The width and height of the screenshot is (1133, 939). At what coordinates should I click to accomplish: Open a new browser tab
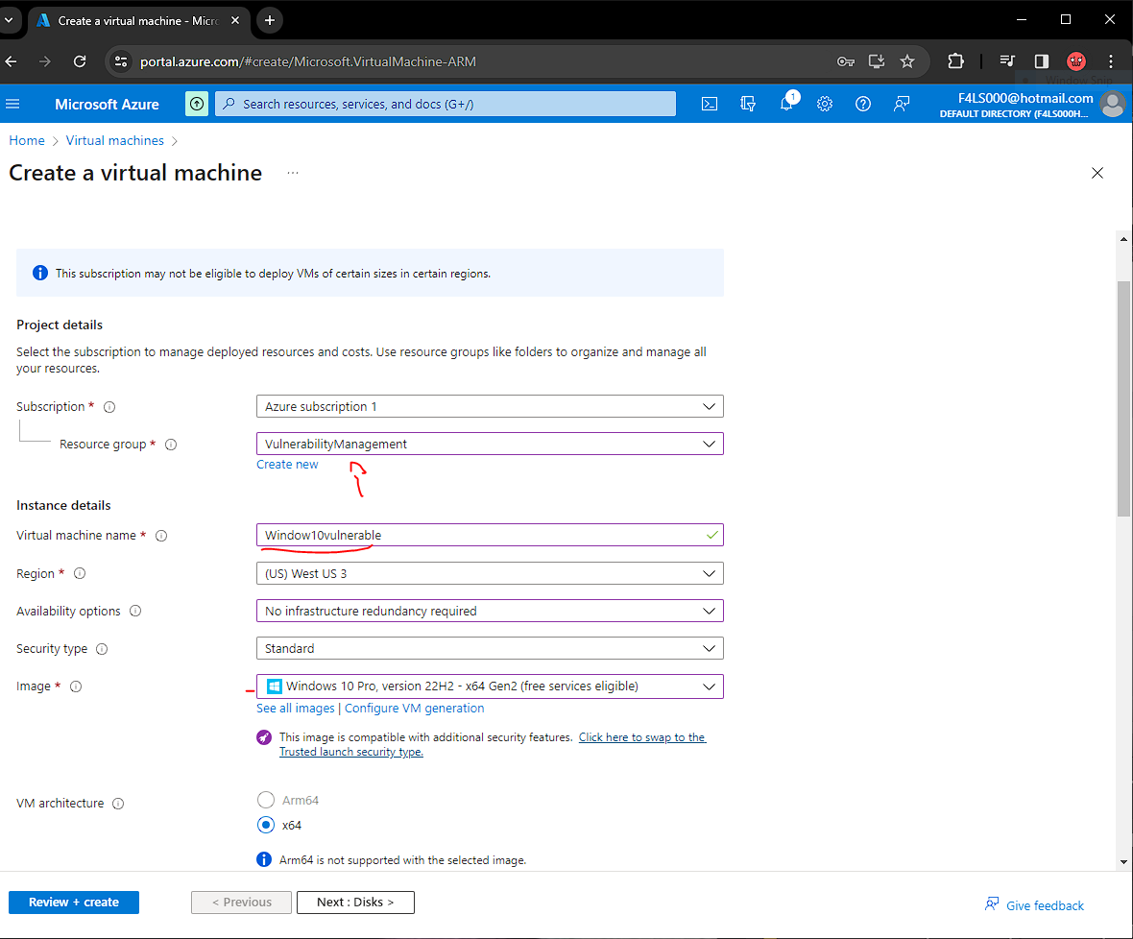click(270, 20)
